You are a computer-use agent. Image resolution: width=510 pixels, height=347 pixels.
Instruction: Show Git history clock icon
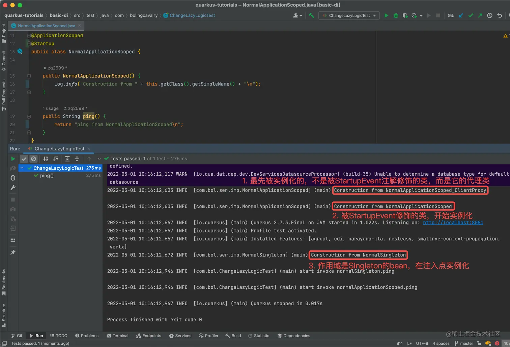(490, 15)
